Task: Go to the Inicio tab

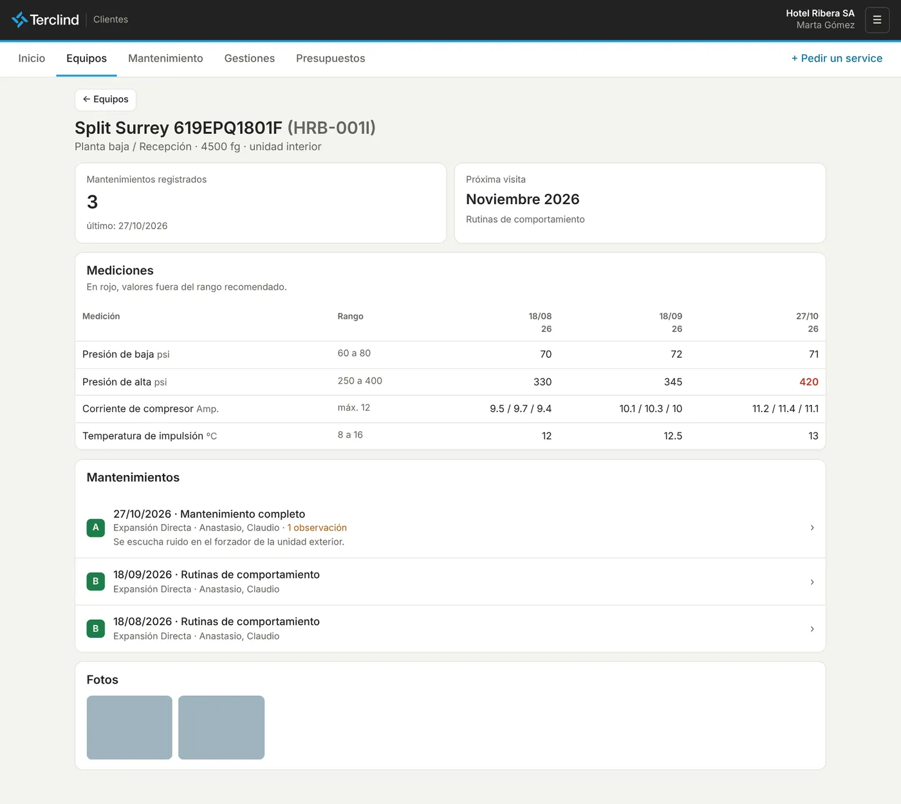Action: click(x=32, y=59)
